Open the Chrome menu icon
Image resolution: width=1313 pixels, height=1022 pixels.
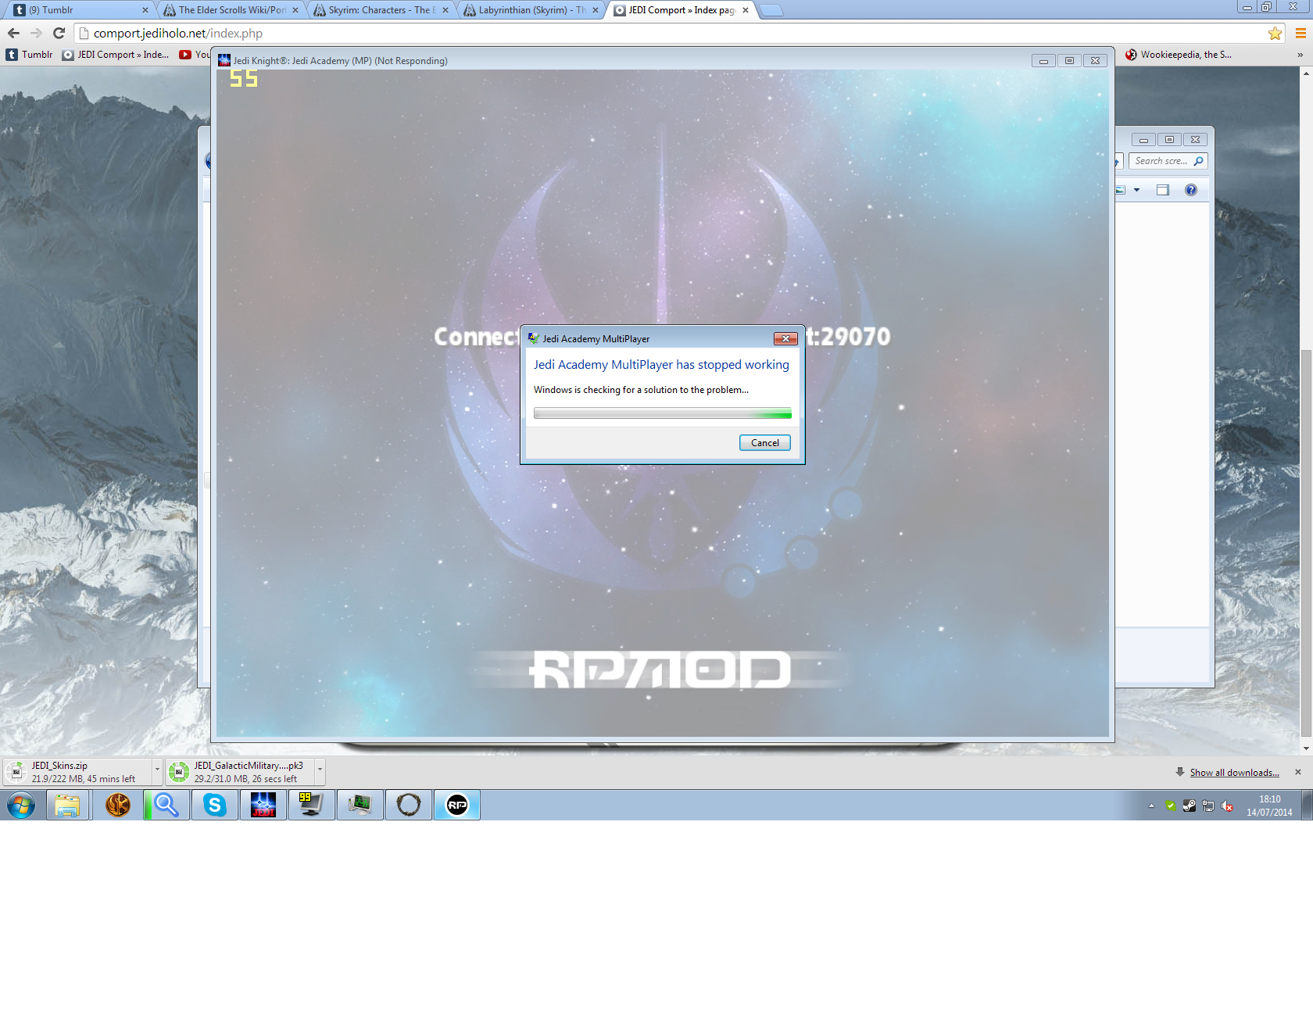(x=1300, y=34)
